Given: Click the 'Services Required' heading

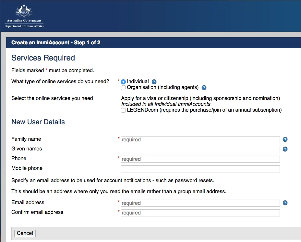Looking at the screenshot, I should pos(43,58).
